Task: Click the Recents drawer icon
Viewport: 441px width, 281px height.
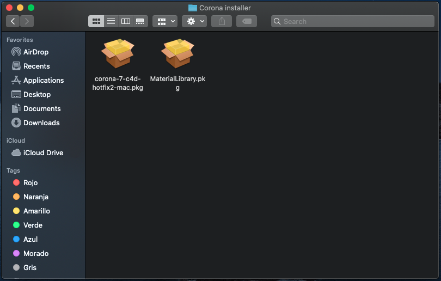Action: [x=16, y=66]
